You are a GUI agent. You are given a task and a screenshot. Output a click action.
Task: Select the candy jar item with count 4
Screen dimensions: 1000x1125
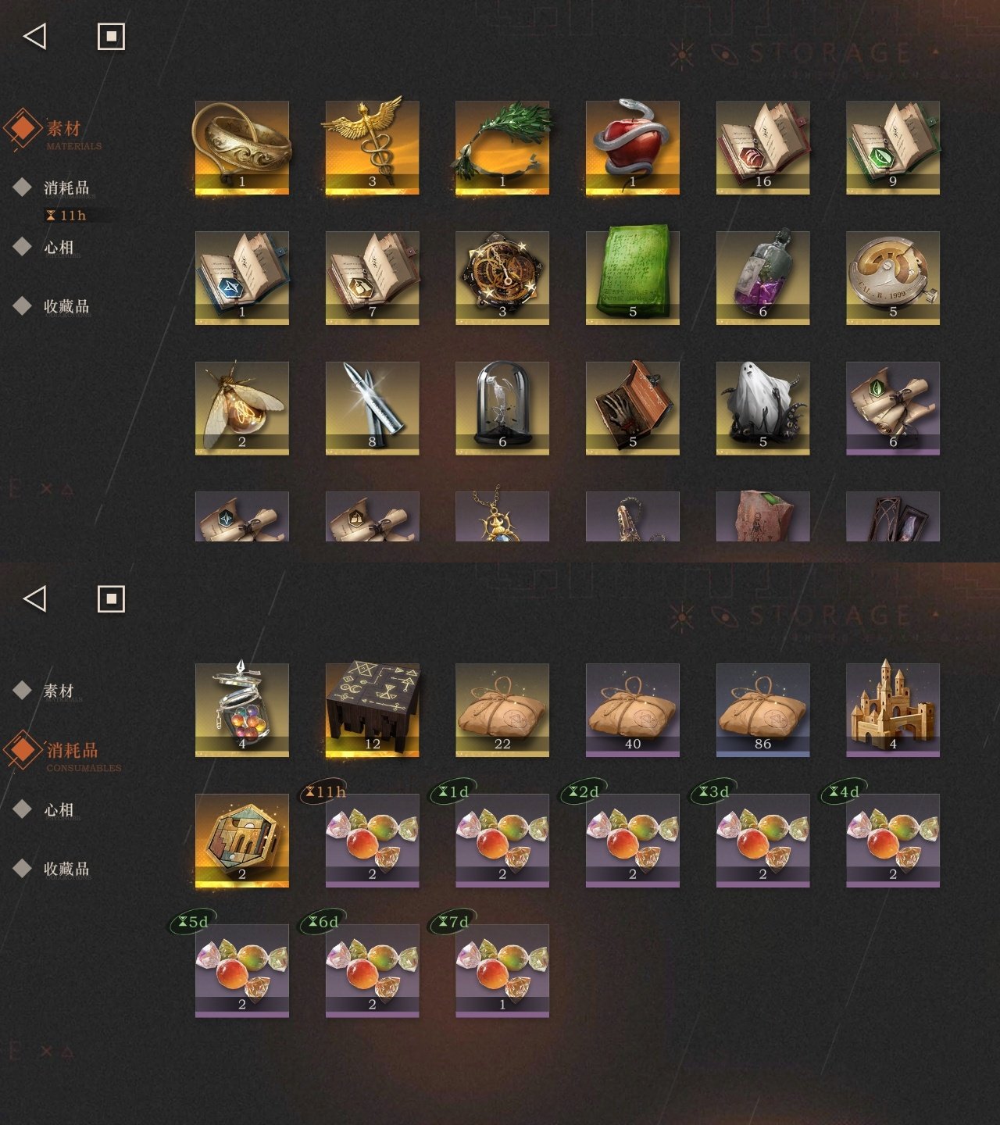pos(242,710)
